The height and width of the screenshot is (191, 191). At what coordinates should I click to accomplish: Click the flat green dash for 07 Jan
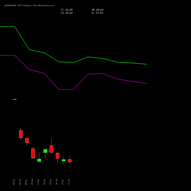click(x=15, y=99)
